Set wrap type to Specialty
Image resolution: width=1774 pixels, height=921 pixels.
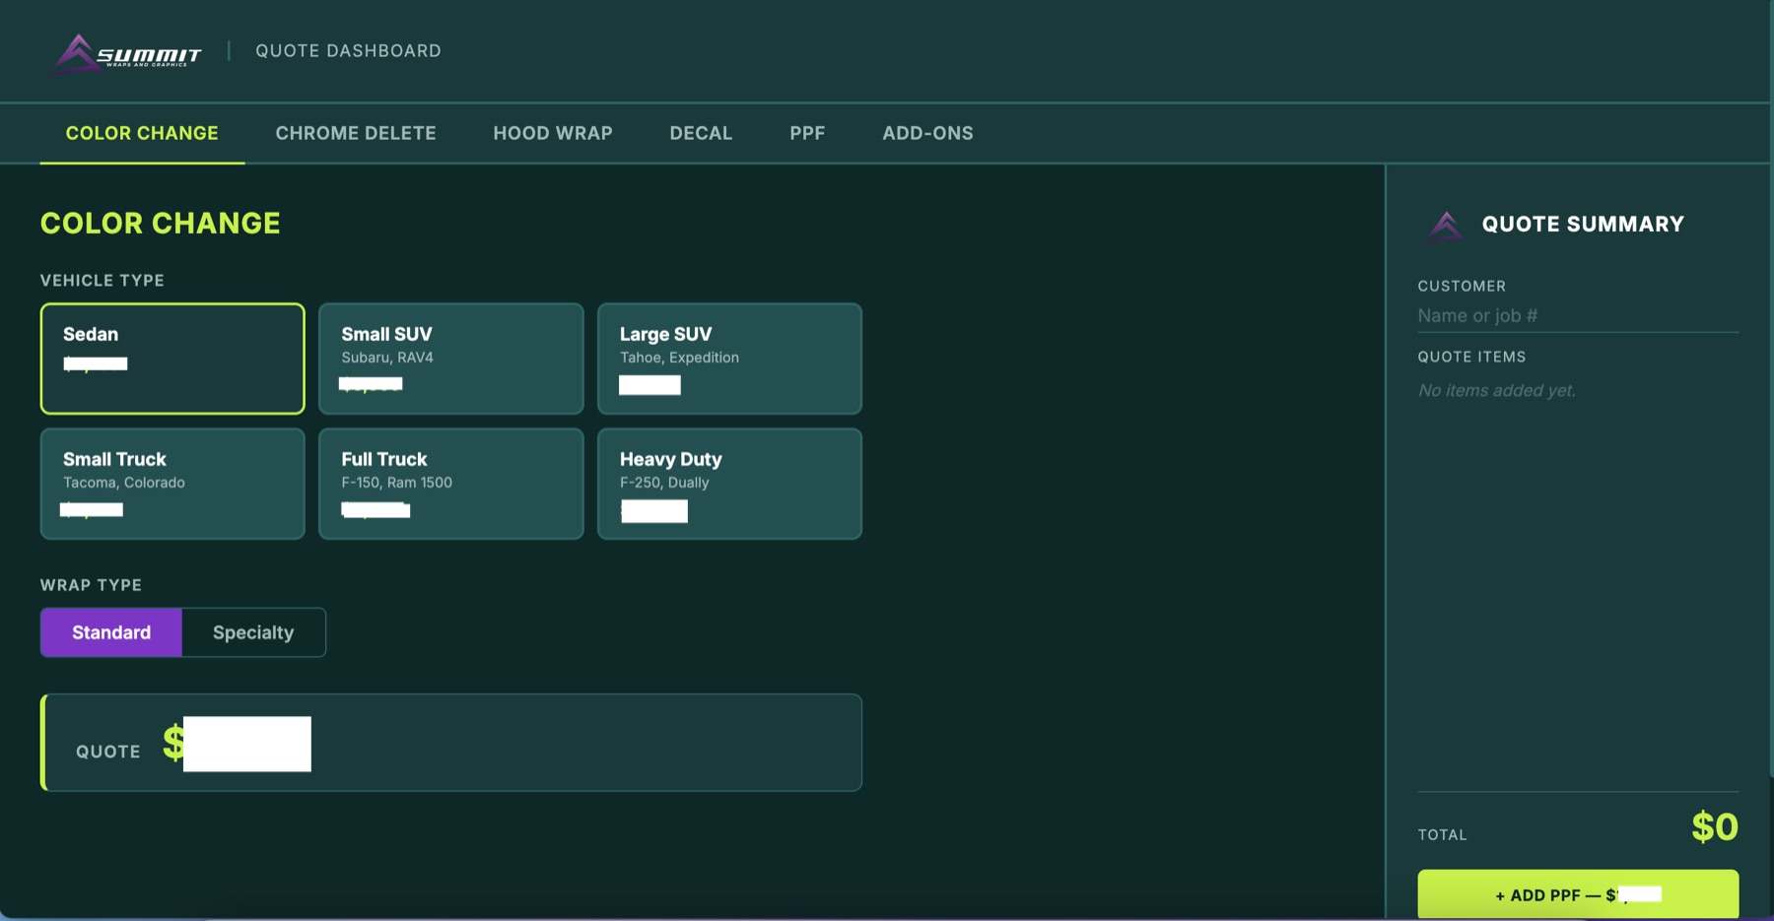coord(253,632)
